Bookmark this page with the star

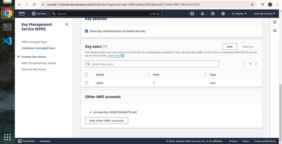tap(252, 4)
